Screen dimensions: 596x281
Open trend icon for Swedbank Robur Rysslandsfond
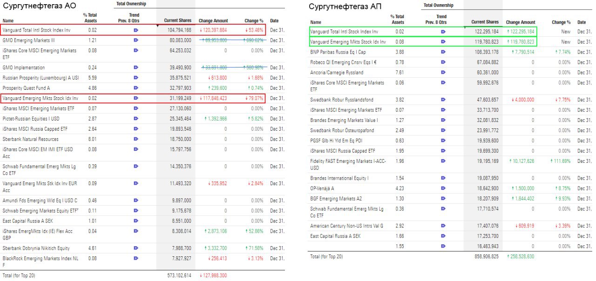pos(443,100)
